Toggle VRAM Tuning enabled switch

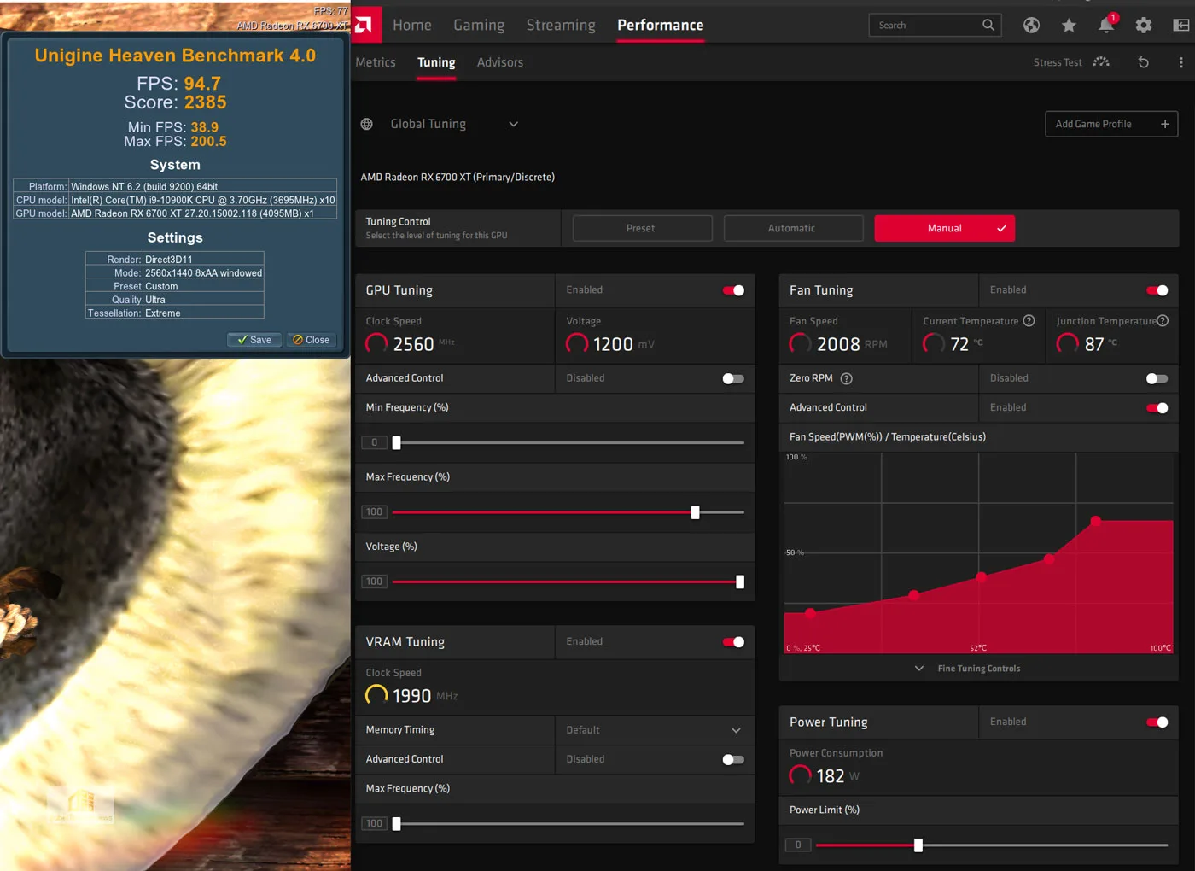733,642
